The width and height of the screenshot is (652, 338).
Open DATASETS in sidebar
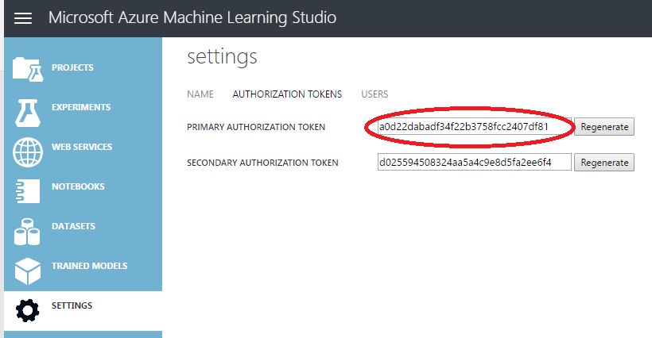(74, 226)
